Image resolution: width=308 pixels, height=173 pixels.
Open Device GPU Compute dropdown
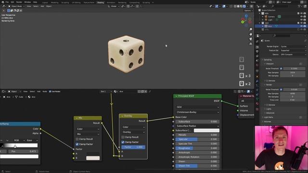click(x=293, y=54)
